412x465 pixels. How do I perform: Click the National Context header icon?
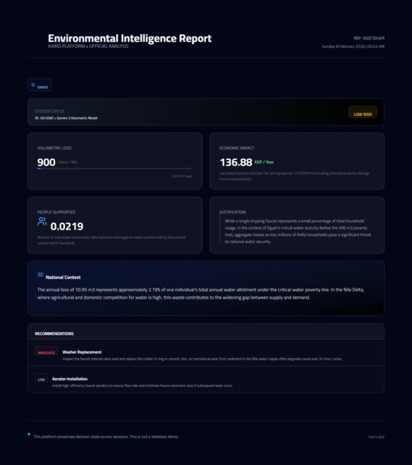point(41,274)
